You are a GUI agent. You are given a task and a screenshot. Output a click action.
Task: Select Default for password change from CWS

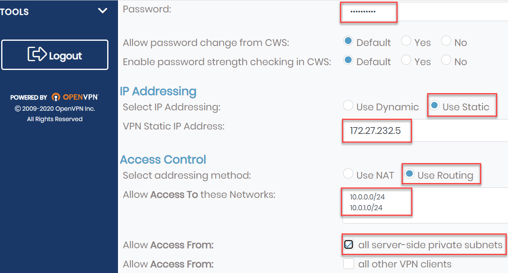(x=348, y=40)
